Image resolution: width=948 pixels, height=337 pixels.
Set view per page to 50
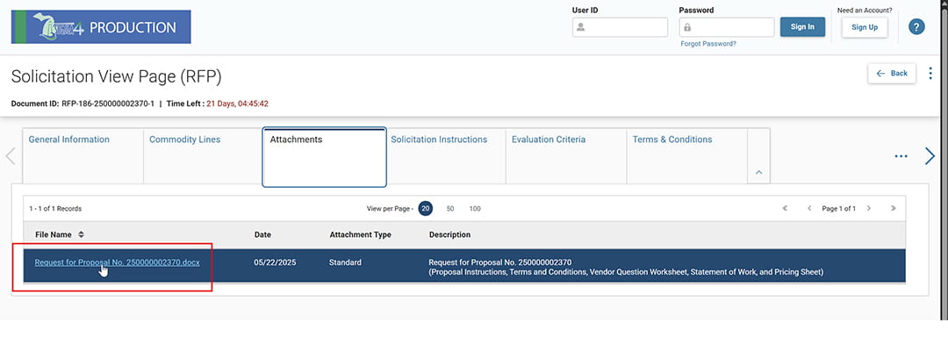pyautogui.click(x=450, y=209)
